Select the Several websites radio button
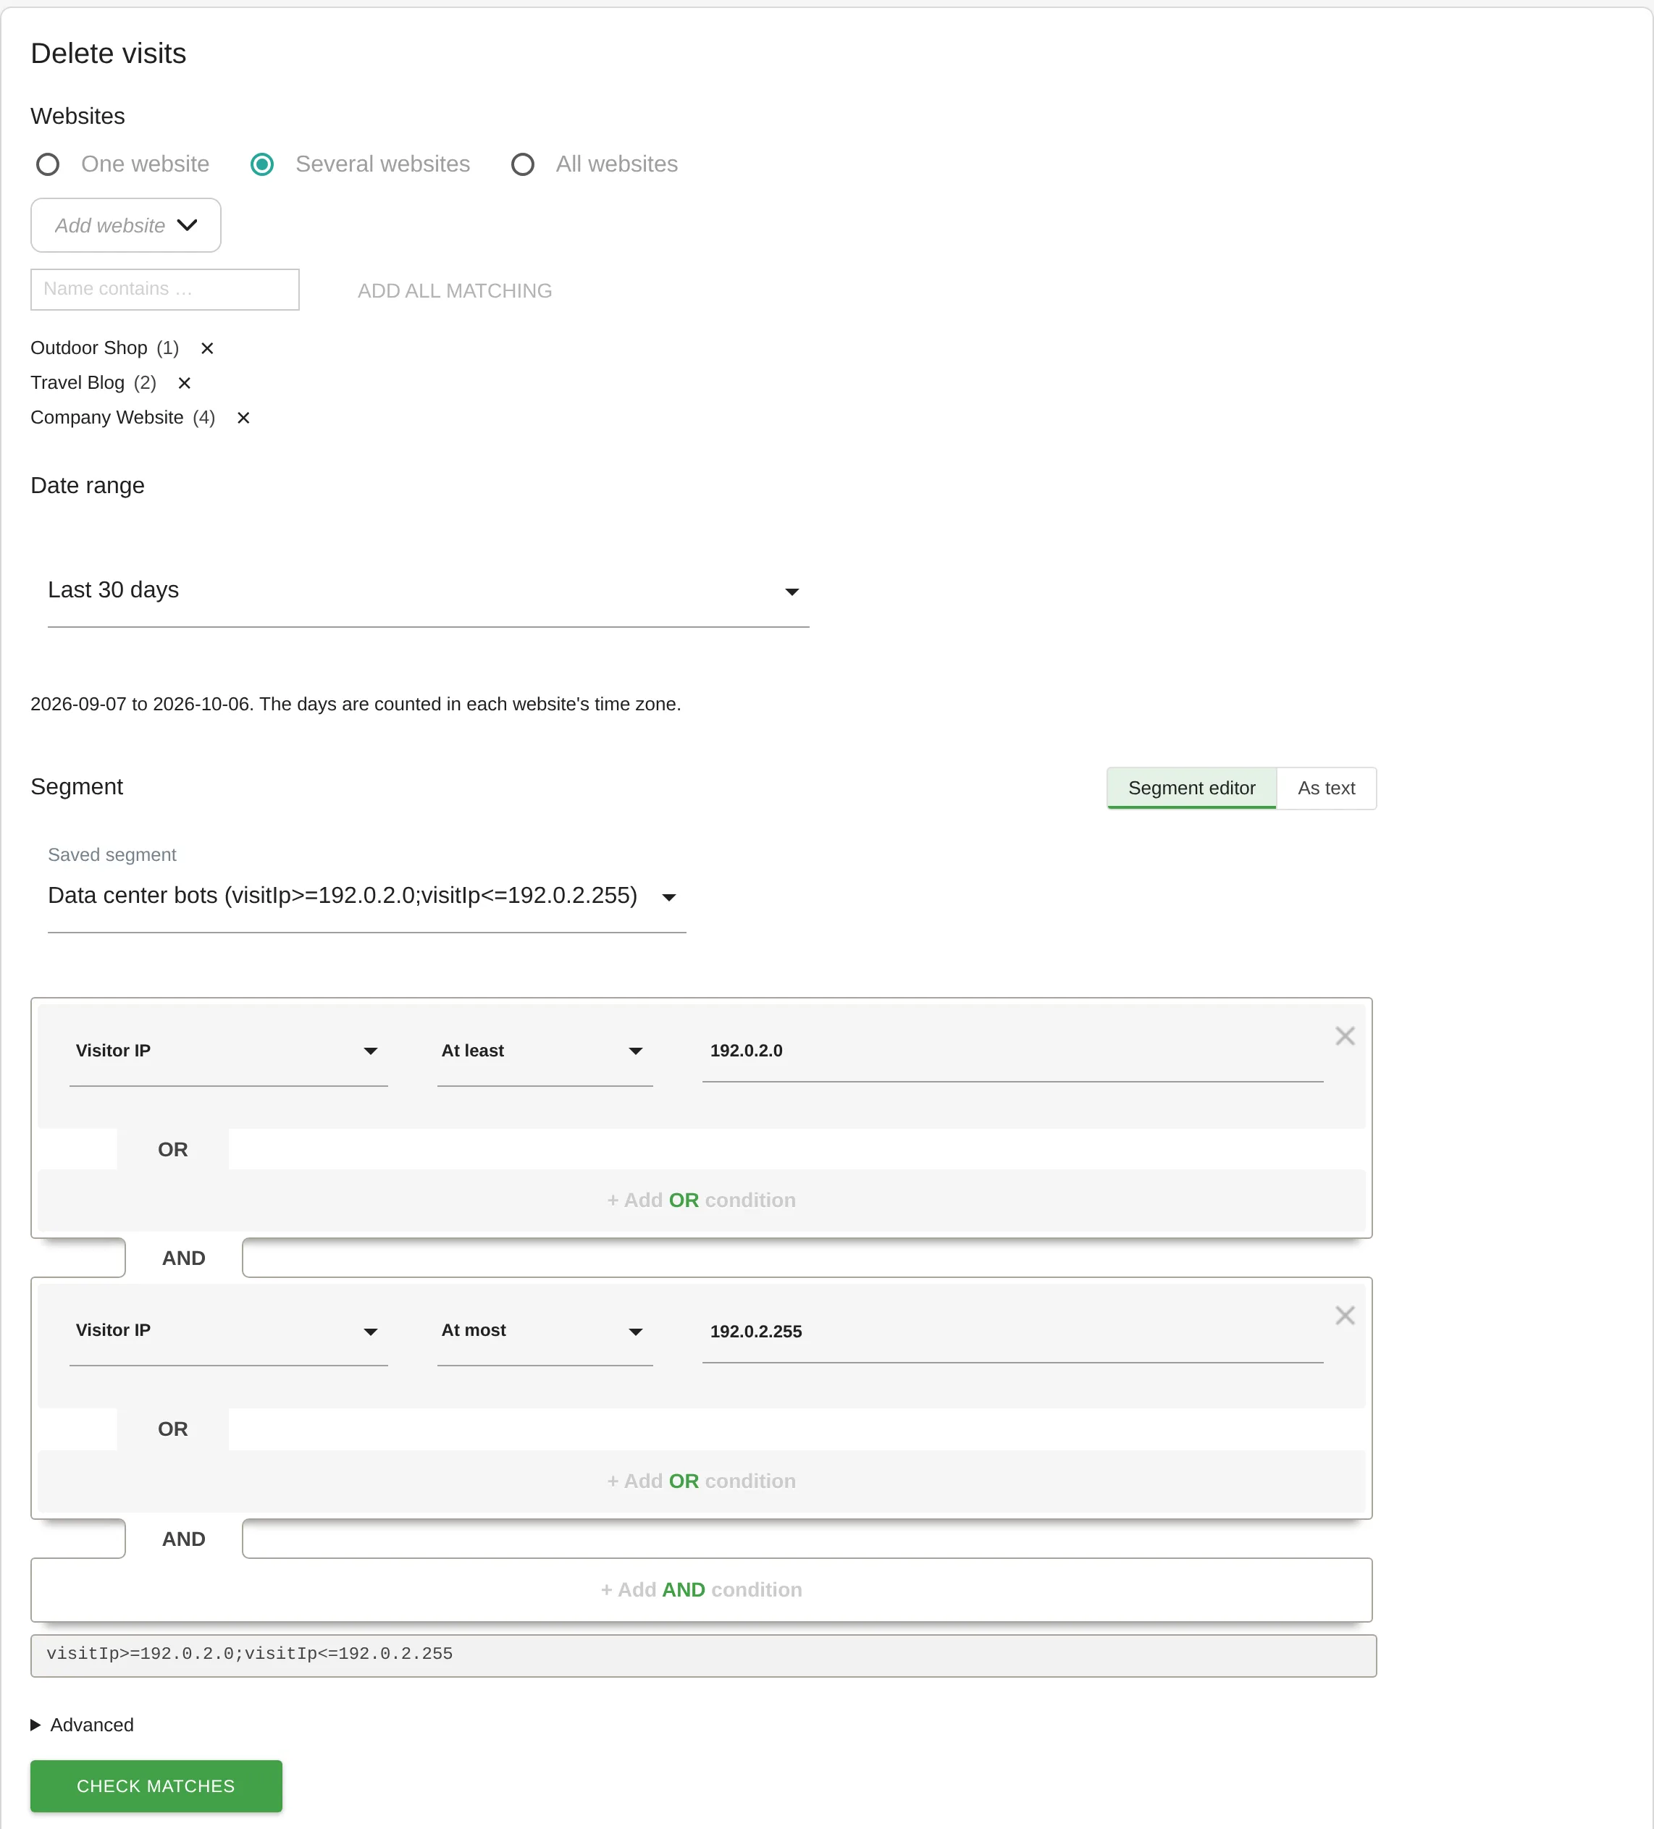This screenshot has height=1829, width=1654. 262,164
